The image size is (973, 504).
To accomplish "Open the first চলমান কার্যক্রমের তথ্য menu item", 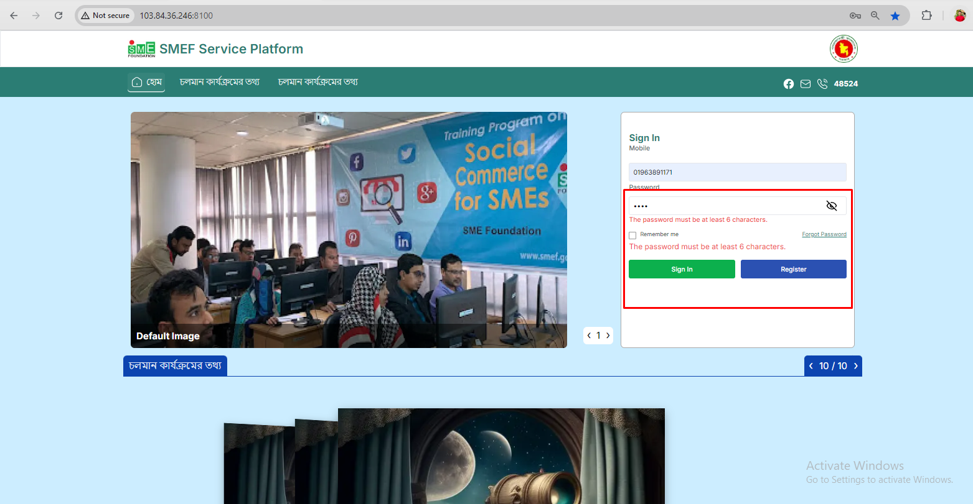I will 220,82.
